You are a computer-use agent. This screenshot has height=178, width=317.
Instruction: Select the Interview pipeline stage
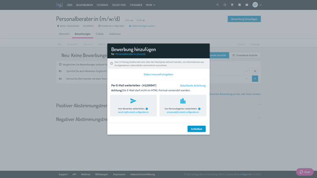pyautogui.click(x=88, y=44)
